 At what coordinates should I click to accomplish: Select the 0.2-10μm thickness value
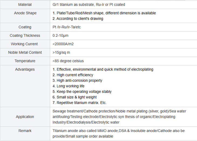[x=60, y=35]
